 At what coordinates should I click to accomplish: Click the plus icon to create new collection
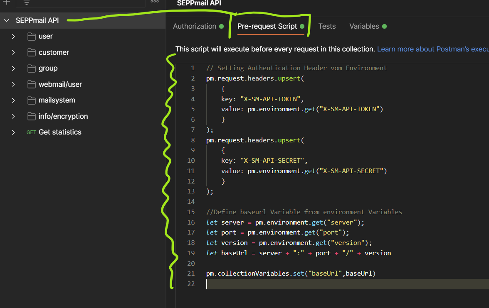point(7,2)
